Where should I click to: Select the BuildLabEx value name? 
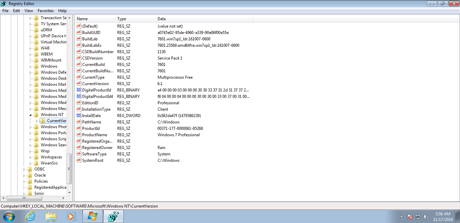(92, 45)
